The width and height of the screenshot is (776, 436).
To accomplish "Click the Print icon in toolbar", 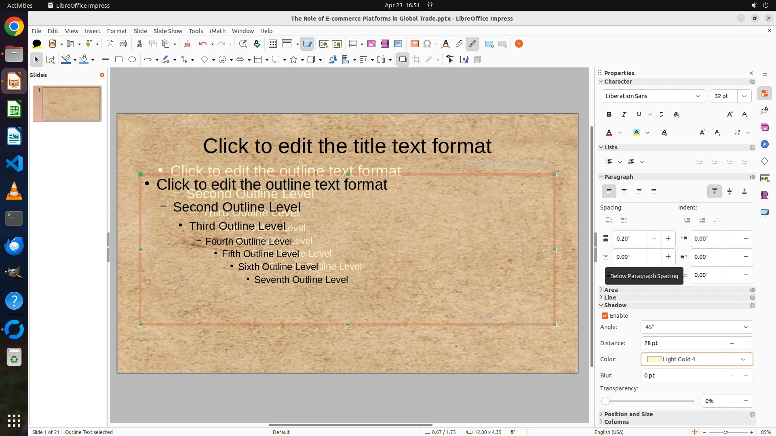I will [x=123, y=44].
